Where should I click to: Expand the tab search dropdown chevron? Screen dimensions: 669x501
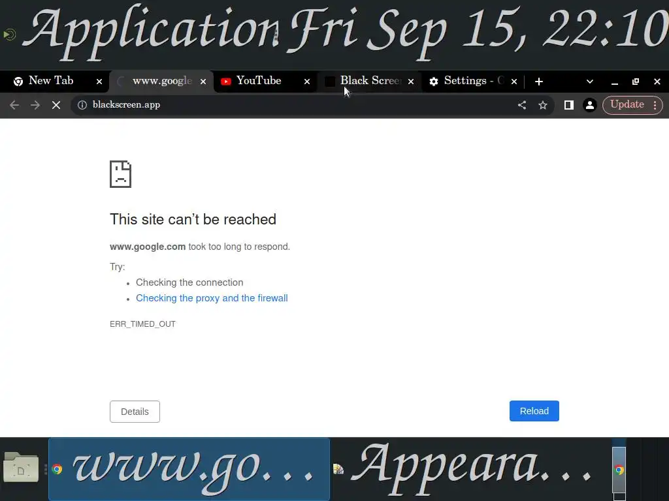(x=590, y=82)
